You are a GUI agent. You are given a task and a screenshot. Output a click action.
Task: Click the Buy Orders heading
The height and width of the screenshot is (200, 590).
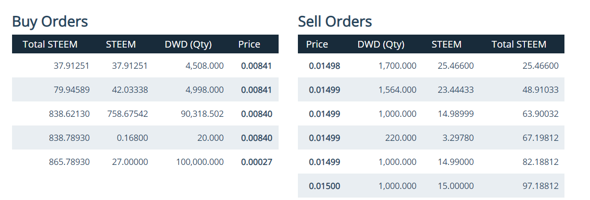50,22
